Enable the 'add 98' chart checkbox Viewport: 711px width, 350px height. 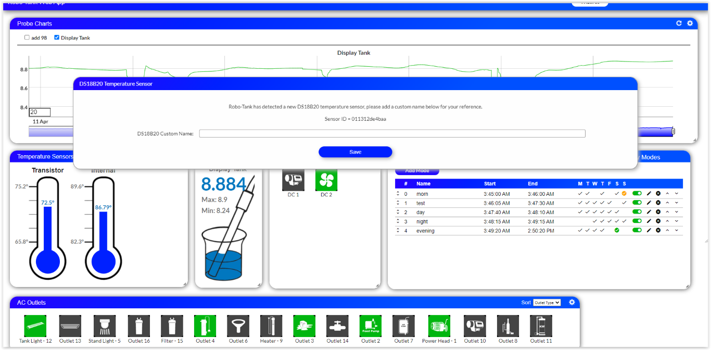coord(27,37)
